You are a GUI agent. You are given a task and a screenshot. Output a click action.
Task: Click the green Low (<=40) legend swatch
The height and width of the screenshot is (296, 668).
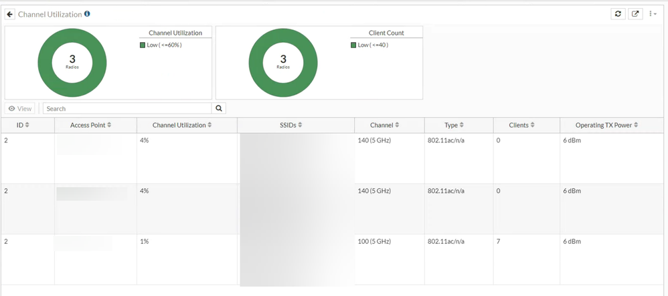click(353, 45)
